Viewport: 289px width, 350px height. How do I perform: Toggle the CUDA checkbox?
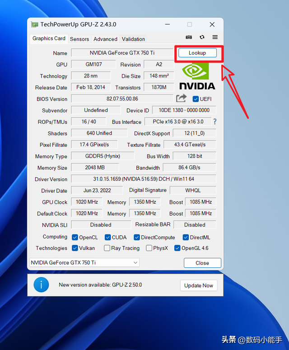coord(108,237)
